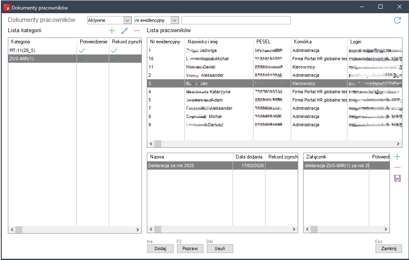
Task: Toggle Potwierdzenie checkmark for PIT-11(29_5)
Action: tap(82, 50)
